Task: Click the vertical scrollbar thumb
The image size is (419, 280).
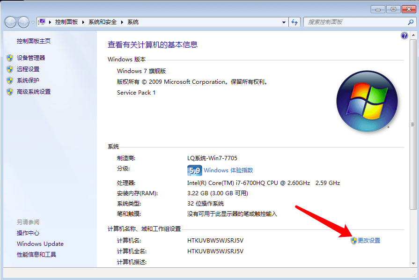Action: pyautogui.click(x=413, y=125)
